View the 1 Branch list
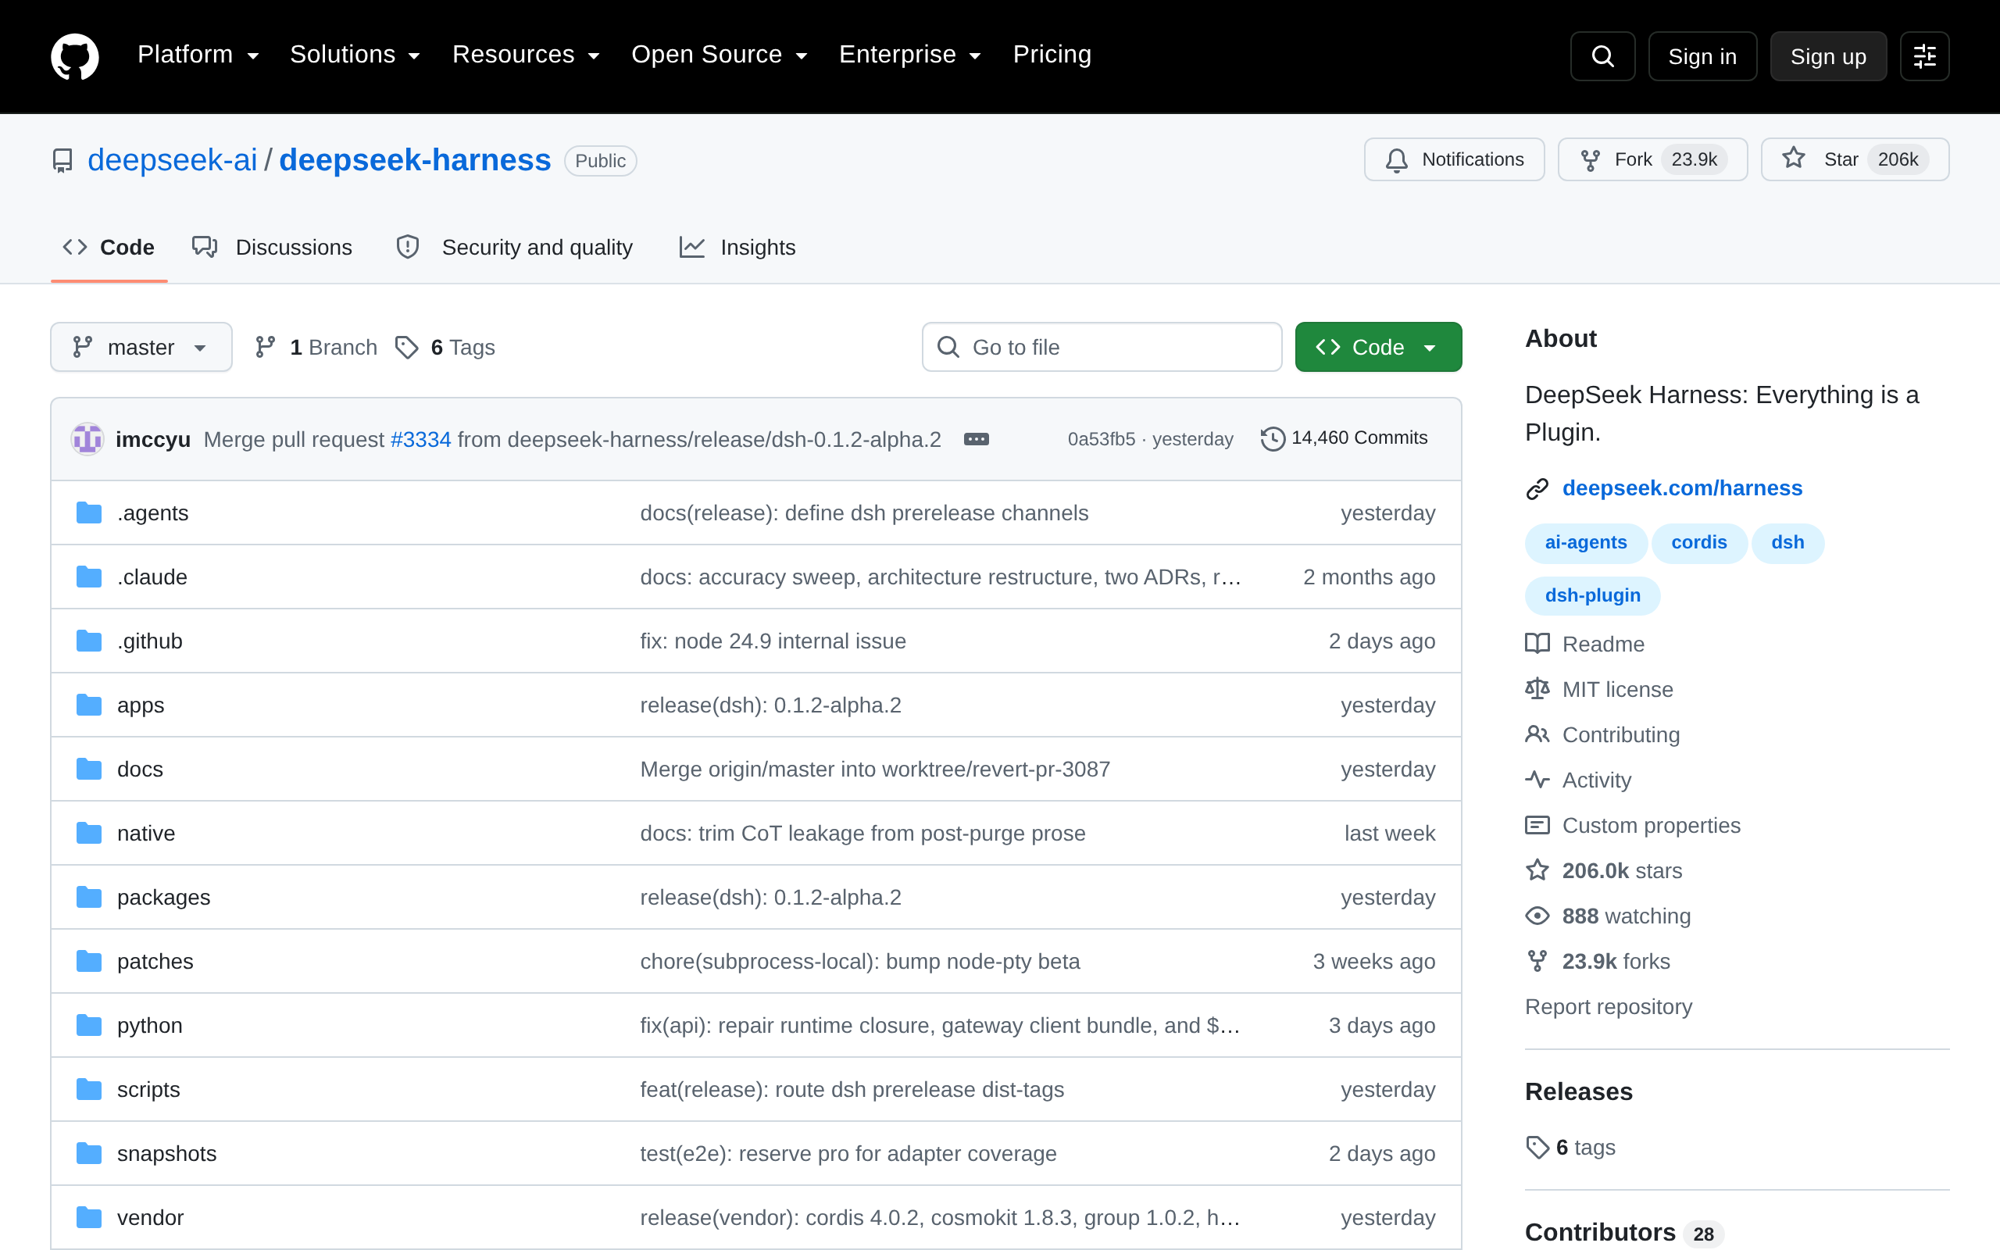The image size is (2000, 1250). pos(316,347)
